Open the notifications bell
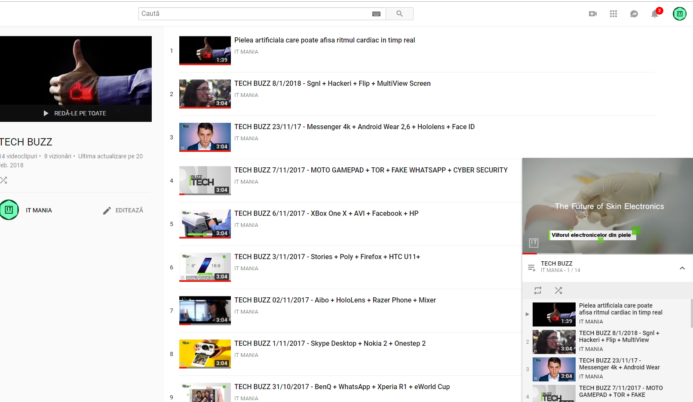Image resolution: width=693 pixels, height=402 pixels. click(655, 14)
